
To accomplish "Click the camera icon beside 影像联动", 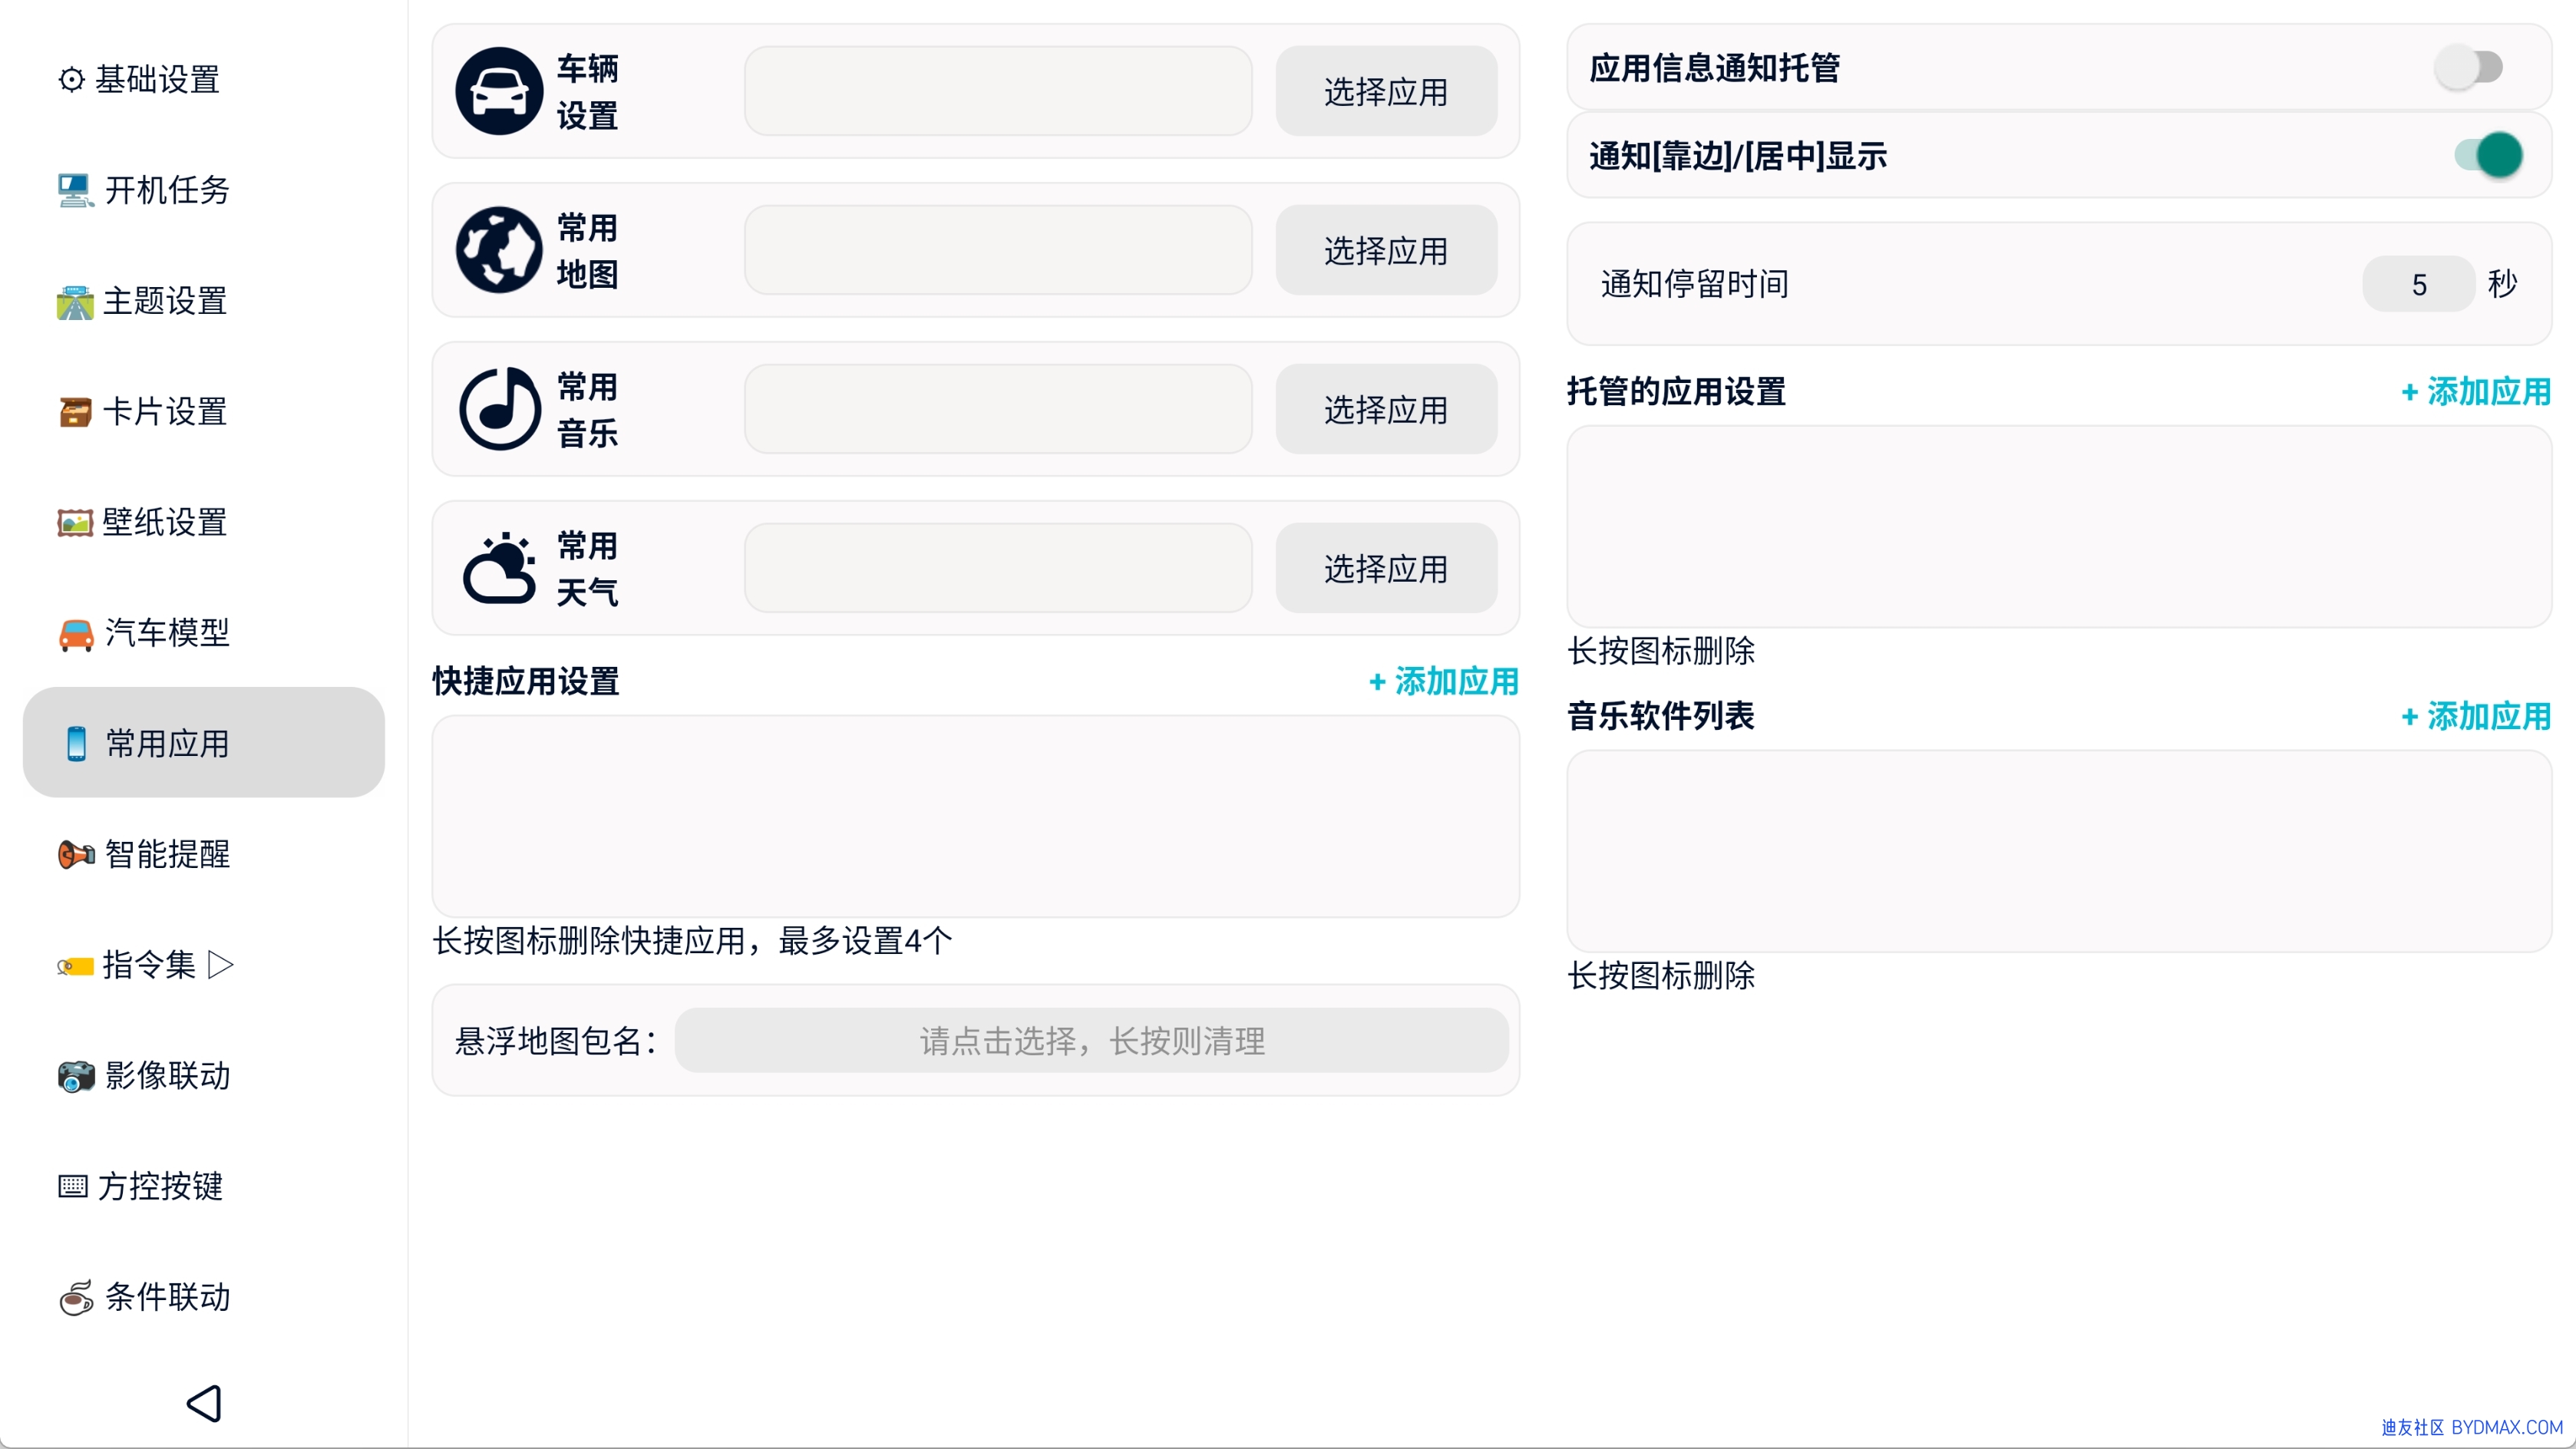I will pyautogui.click(x=76, y=1076).
